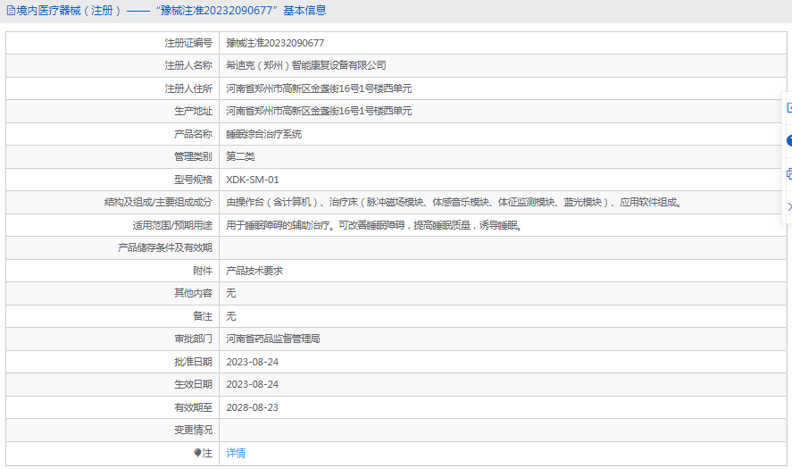Select expiry date 2028-08-23
This screenshot has height=469, width=792.
click(x=253, y=407)
